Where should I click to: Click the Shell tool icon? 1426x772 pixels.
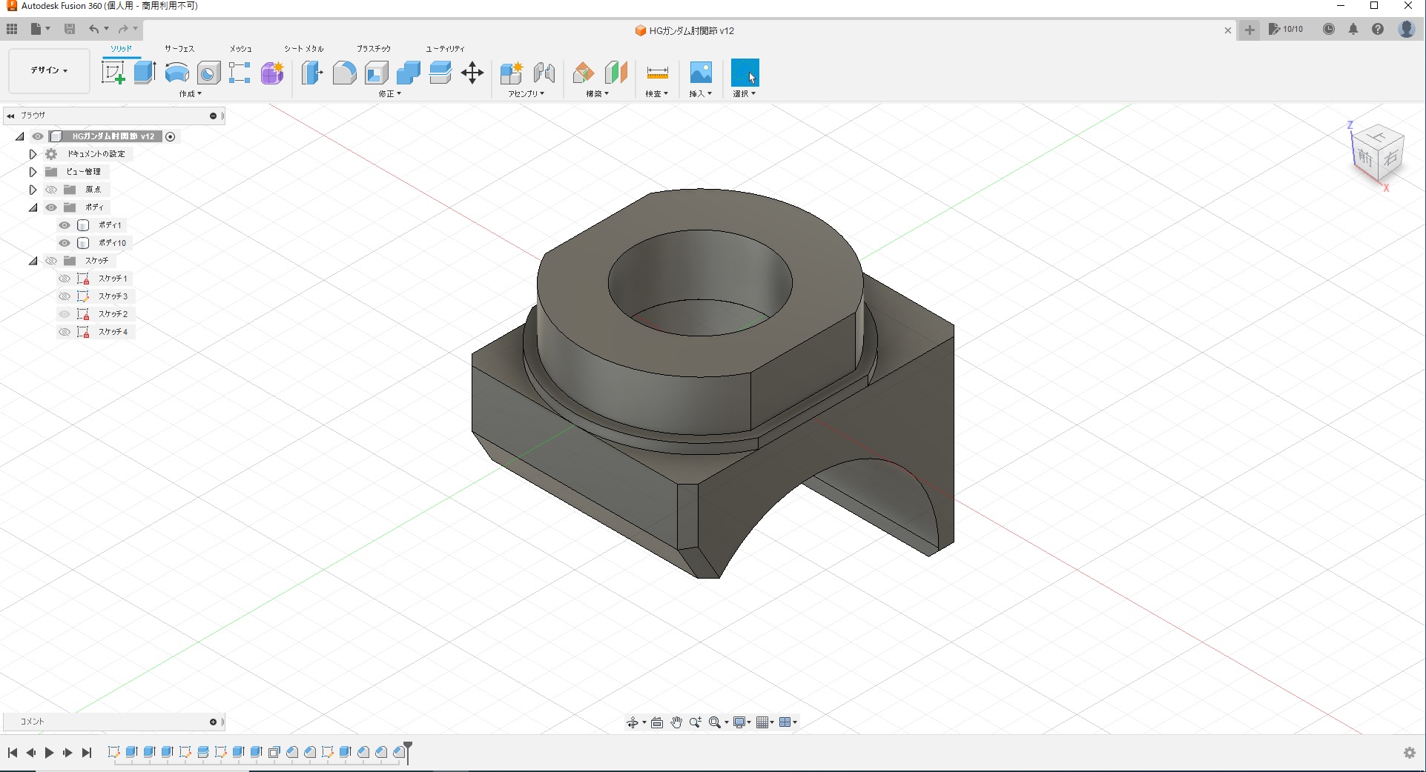(x=377, y=73)
